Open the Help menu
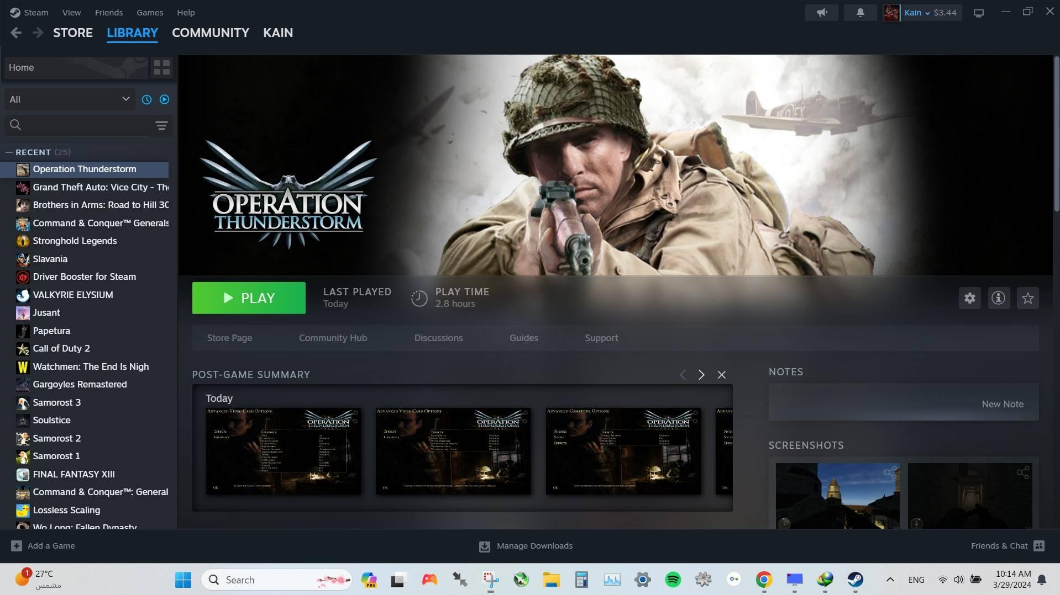Screen dimensions: 1060x595 tap(186, 13)
